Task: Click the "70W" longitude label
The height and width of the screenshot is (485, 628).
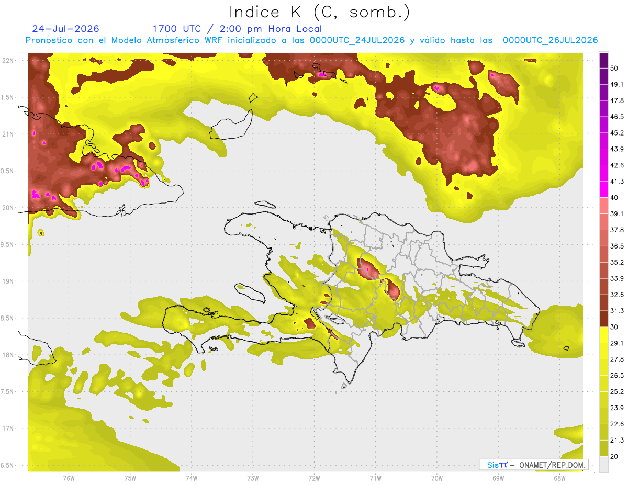Action: [x=437, y=478]
